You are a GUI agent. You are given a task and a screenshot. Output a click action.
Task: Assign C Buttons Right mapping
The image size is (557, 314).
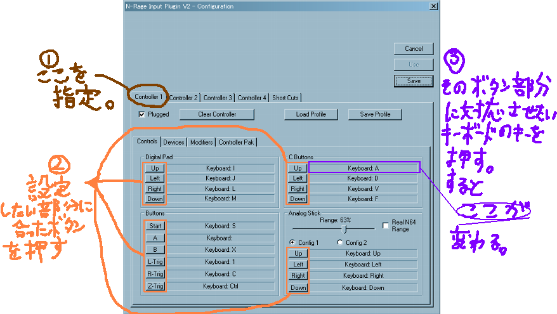tap(298, 188)
